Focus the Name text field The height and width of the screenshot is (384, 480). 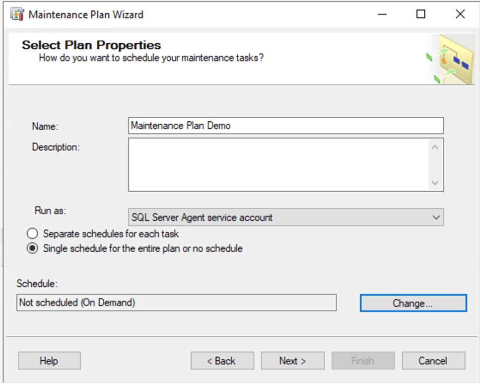285,126
